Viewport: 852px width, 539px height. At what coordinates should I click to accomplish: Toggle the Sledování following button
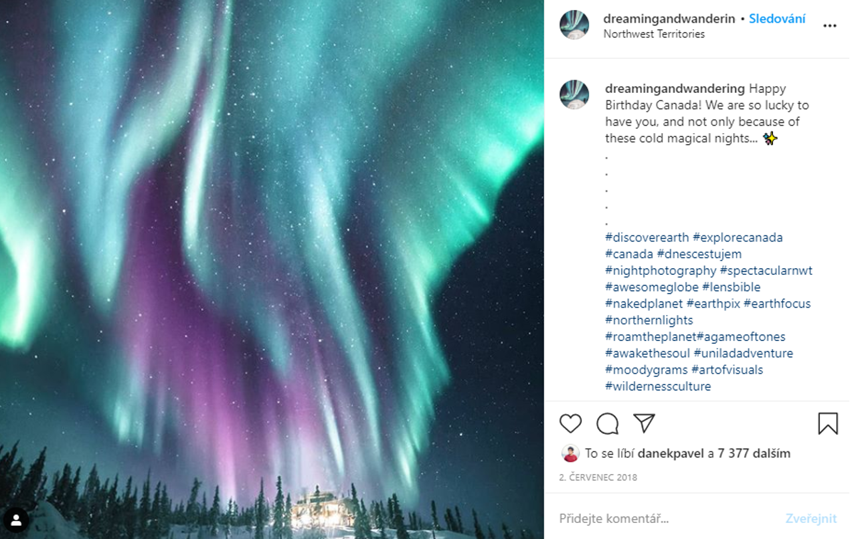[777, 19]
